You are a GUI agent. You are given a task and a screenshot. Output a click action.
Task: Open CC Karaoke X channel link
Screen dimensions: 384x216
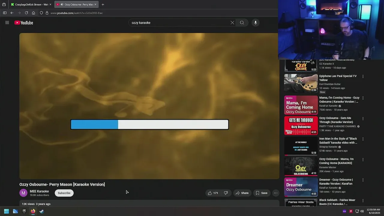(x=326, y=64)
